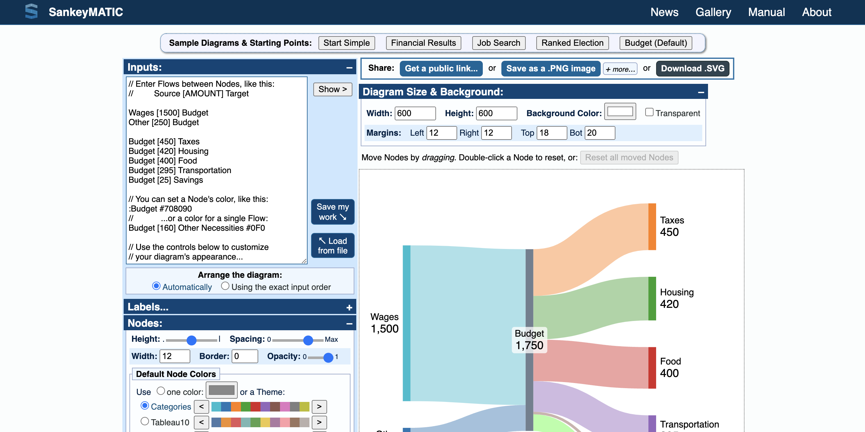Click Reset all moved Nodes button
The width and height of the screenshot is (865, 432).
pyautogui.click(x=629, y=158)
